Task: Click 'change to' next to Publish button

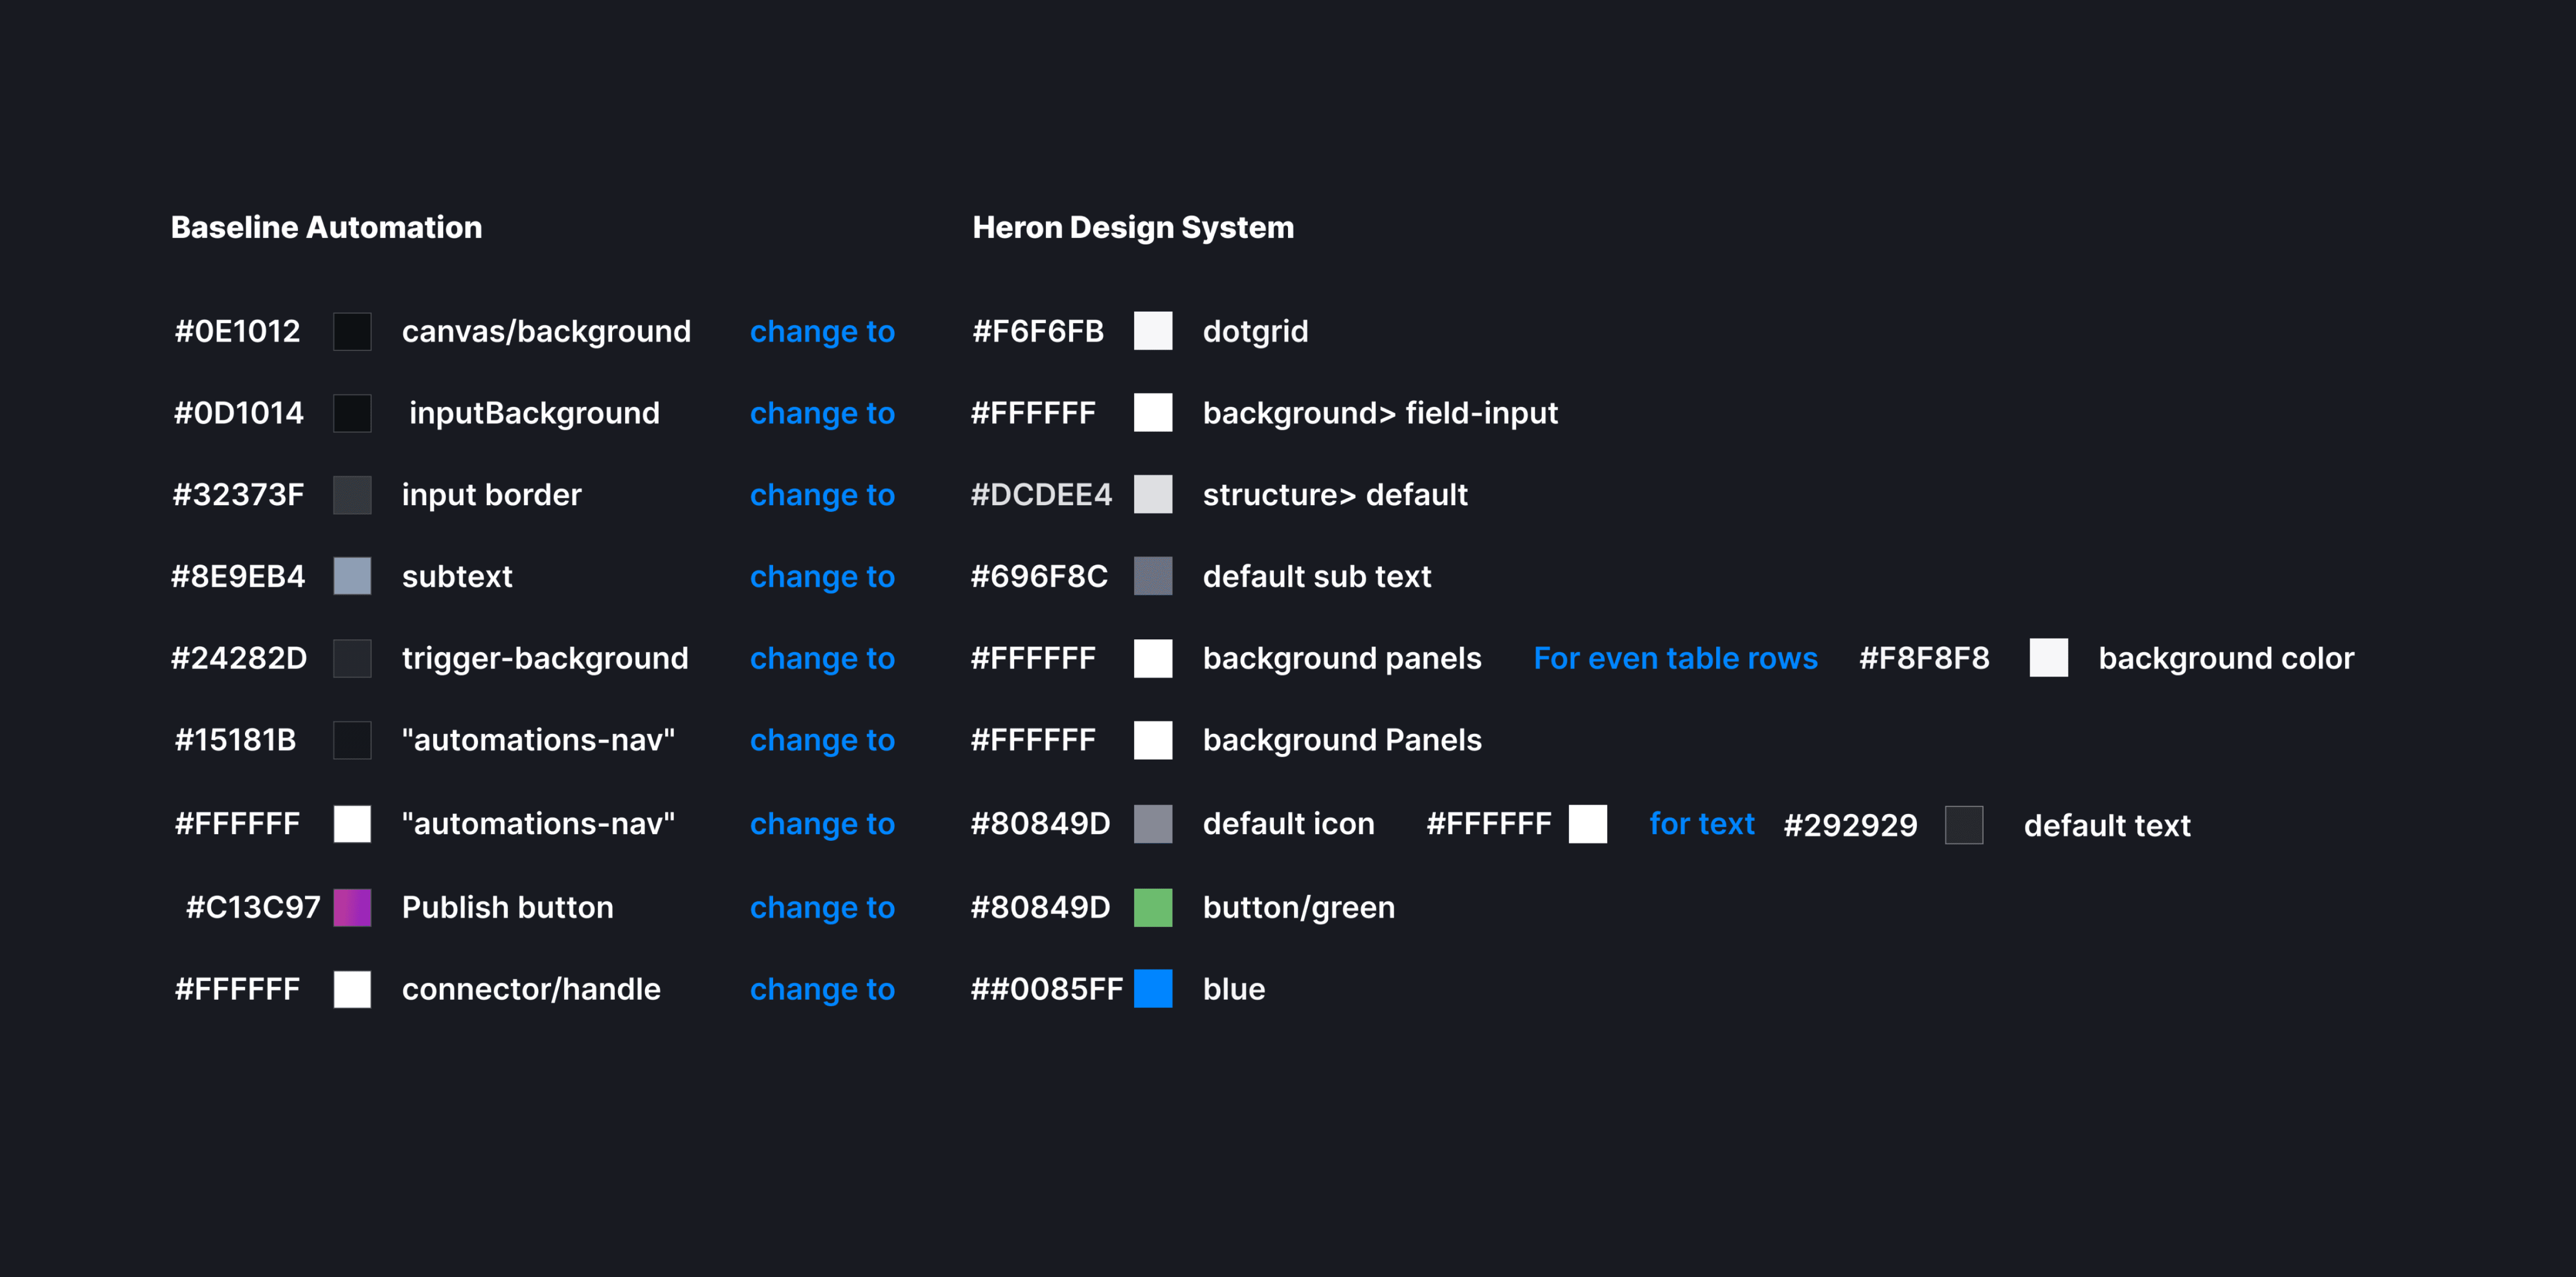Action: pyautogui.click(x=822, y=907)
